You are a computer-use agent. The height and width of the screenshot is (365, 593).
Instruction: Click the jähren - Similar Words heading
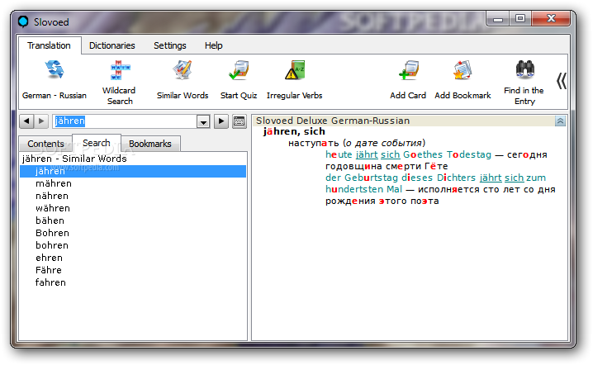tap(74, 159)
